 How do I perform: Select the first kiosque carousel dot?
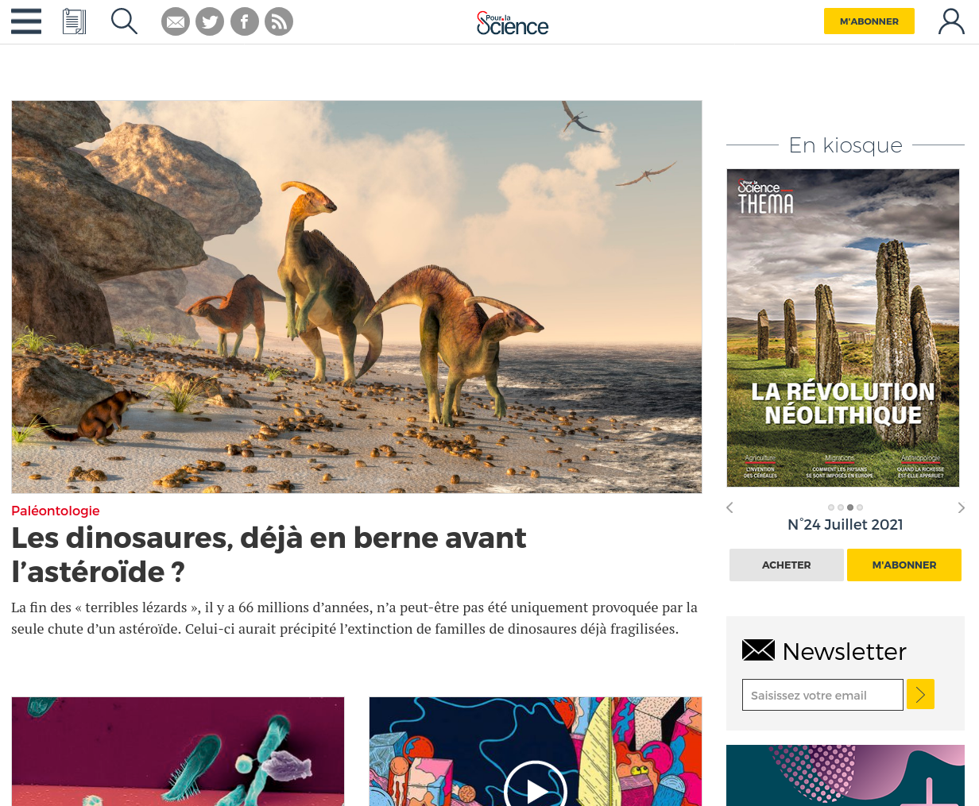(831, 507)
